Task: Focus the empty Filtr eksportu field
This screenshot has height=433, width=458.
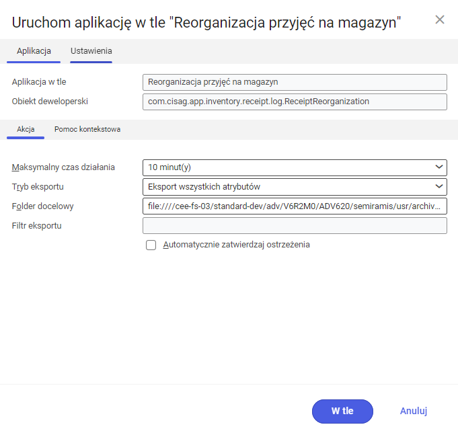Action: click(295, 225)
